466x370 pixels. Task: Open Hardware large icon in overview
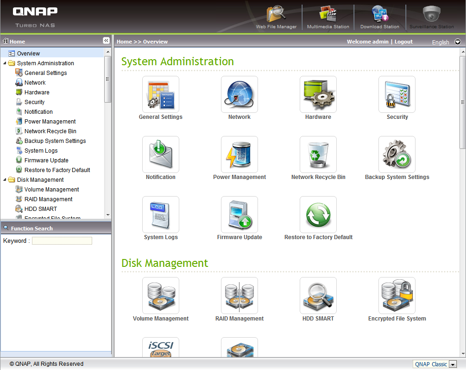(x=318, y=94)
